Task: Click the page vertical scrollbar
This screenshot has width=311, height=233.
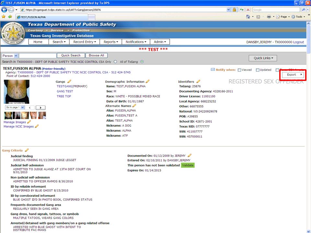Action: pyautogui.click(x=309, y=127)
